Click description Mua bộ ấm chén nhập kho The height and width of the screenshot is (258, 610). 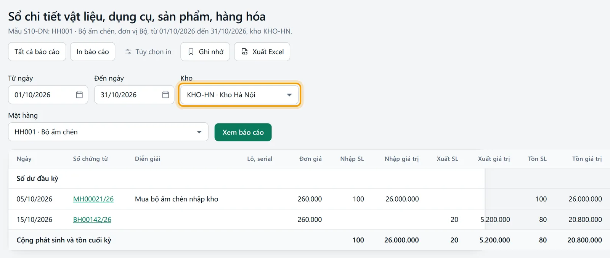[177, 199]
